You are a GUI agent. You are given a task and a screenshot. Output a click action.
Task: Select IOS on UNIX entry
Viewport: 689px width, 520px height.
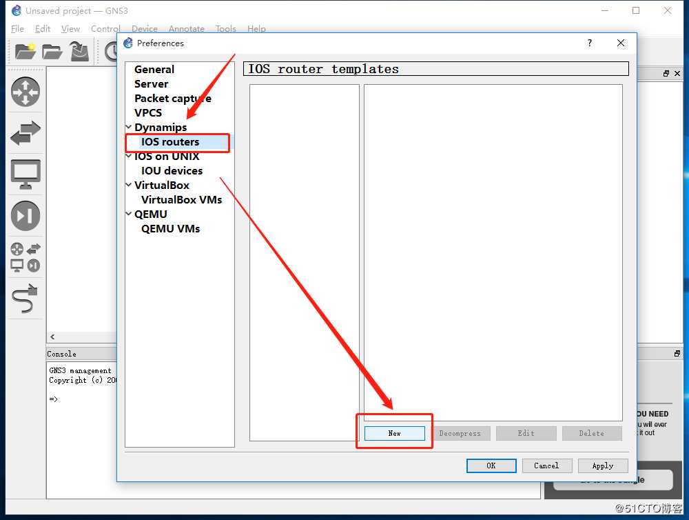[167, 157]
